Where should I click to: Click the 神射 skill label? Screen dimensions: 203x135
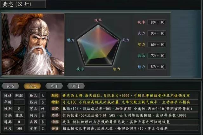[x=55, y=102]
